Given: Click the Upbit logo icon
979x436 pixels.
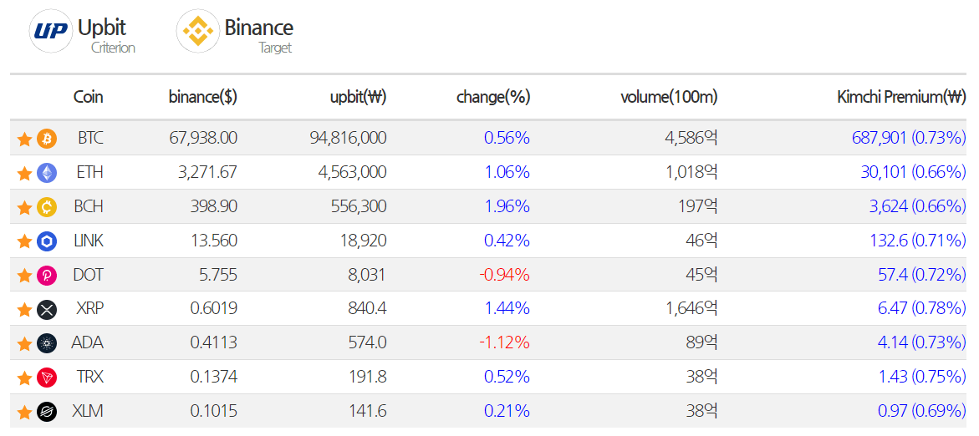Looking at the screenshot, I should [x=51, y=32].
